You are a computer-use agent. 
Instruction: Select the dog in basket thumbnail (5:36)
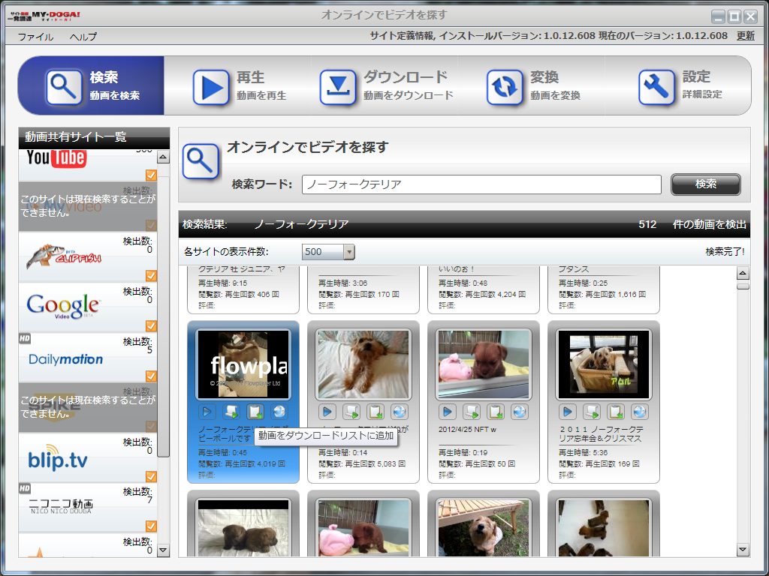(604, 364)
